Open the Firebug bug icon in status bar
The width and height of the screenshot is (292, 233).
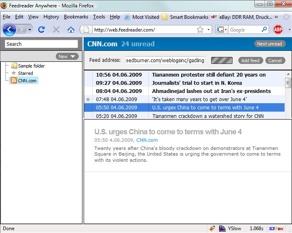coord(212,228)
